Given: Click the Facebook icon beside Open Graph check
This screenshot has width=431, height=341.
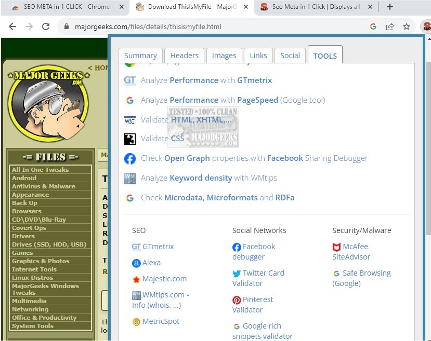Looking at the screenshot, I should point(130,159).
